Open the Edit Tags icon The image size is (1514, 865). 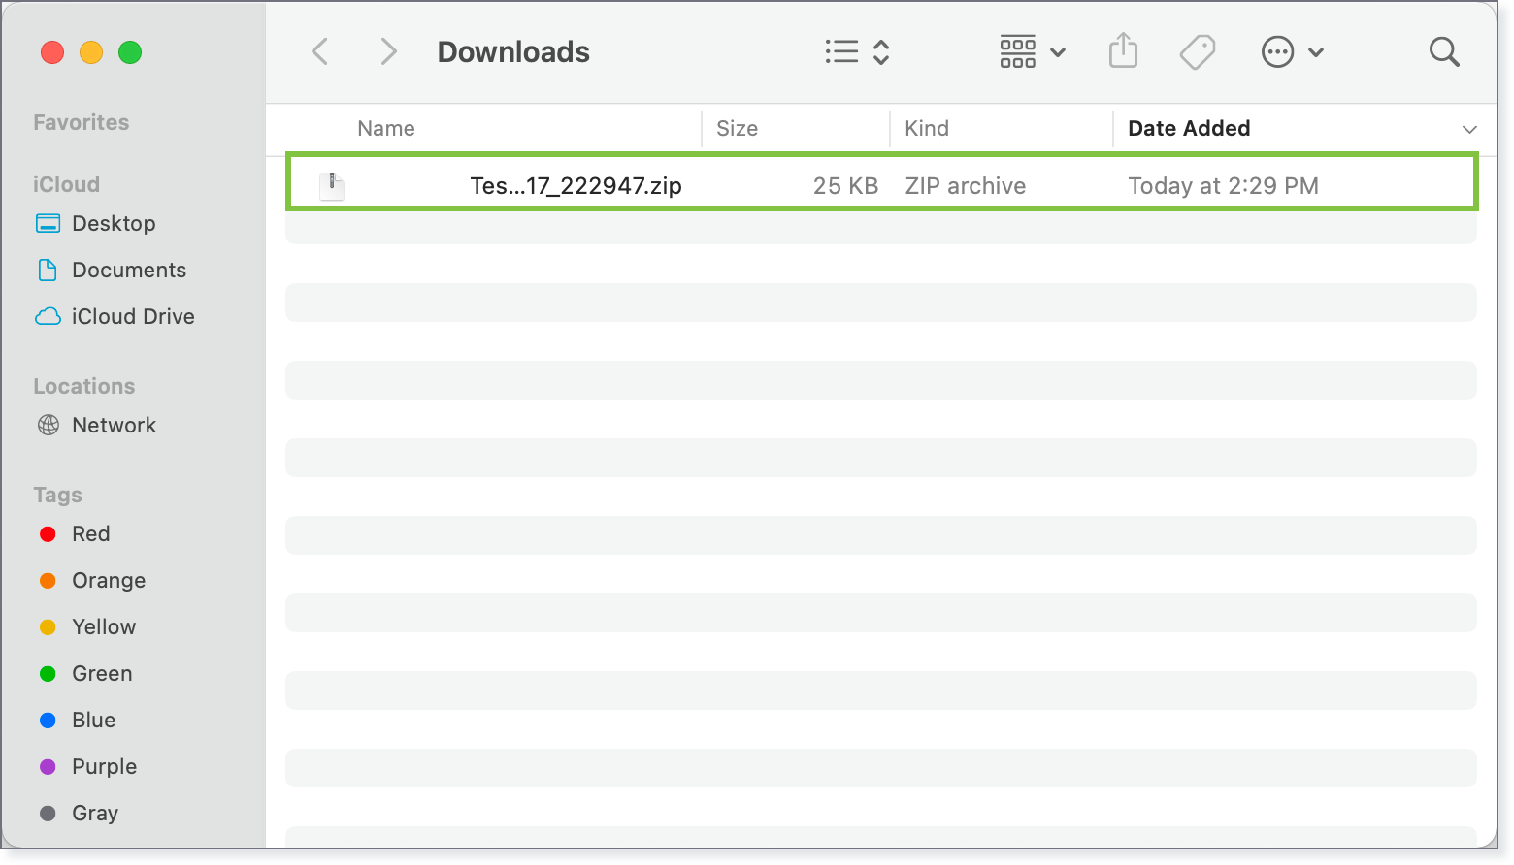1198,51
